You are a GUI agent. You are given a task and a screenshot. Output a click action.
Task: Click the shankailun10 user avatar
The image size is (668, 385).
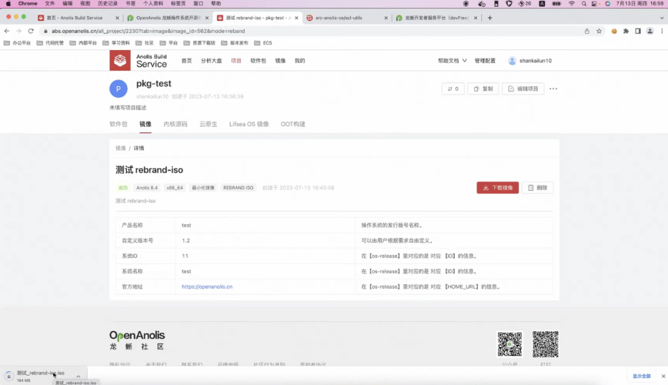tap(512, 61)
